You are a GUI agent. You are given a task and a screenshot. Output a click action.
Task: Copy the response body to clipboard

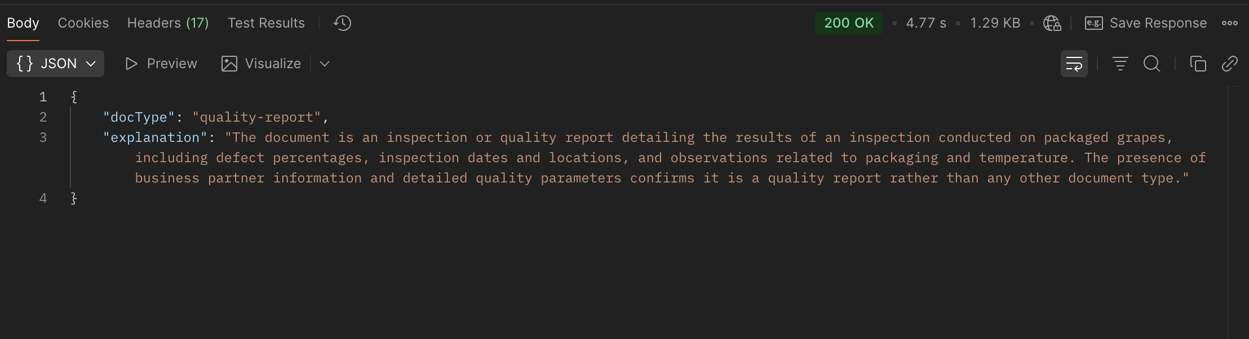[x=1198, y=64]
